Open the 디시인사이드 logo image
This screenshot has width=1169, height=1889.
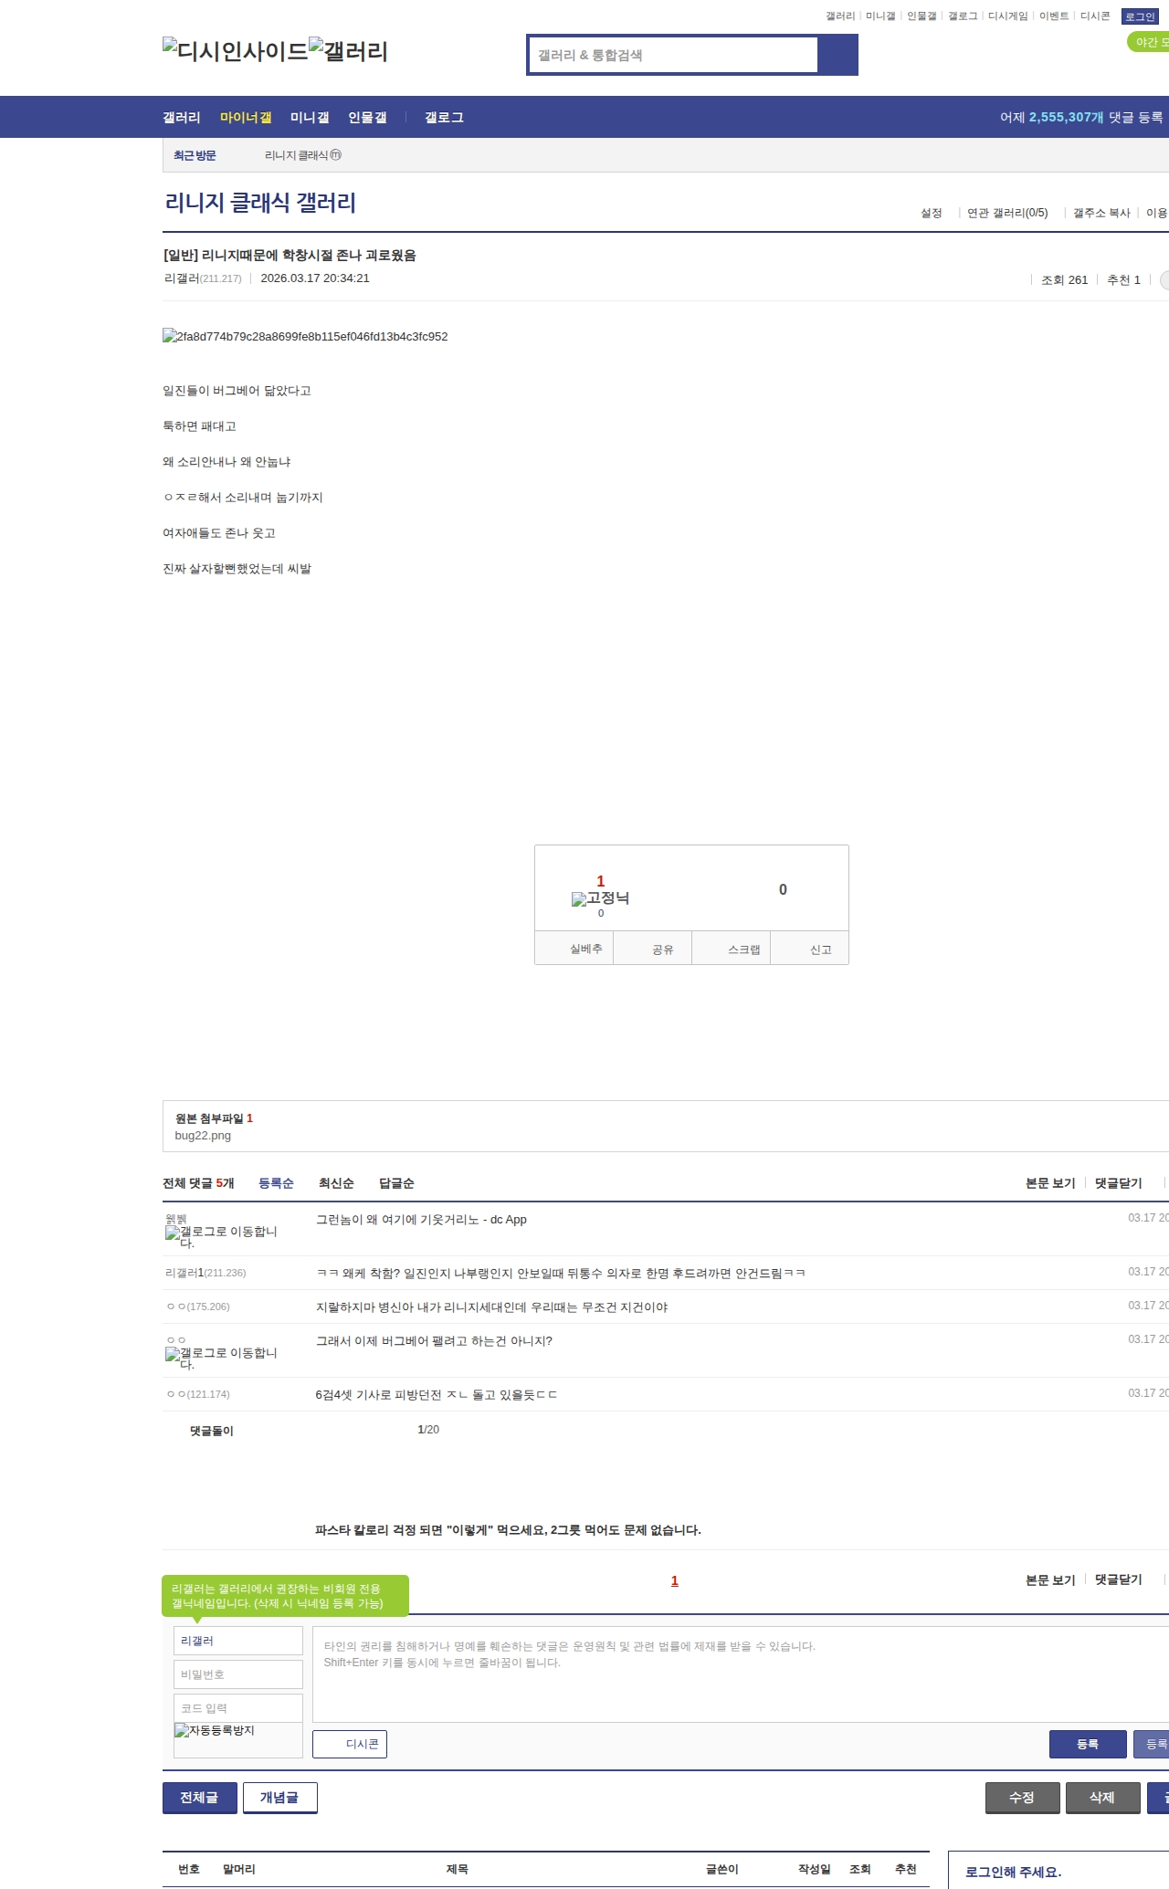[x=235, y=50]
